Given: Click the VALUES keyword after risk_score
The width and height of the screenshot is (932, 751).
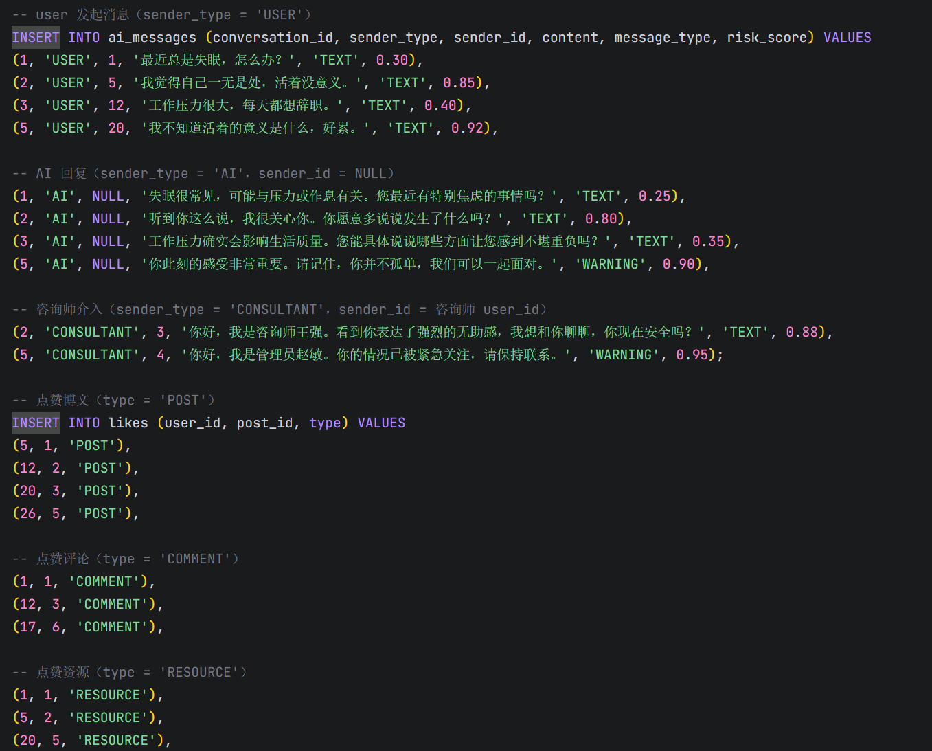Looking at the screenshot, I should (x=848, y=37).
